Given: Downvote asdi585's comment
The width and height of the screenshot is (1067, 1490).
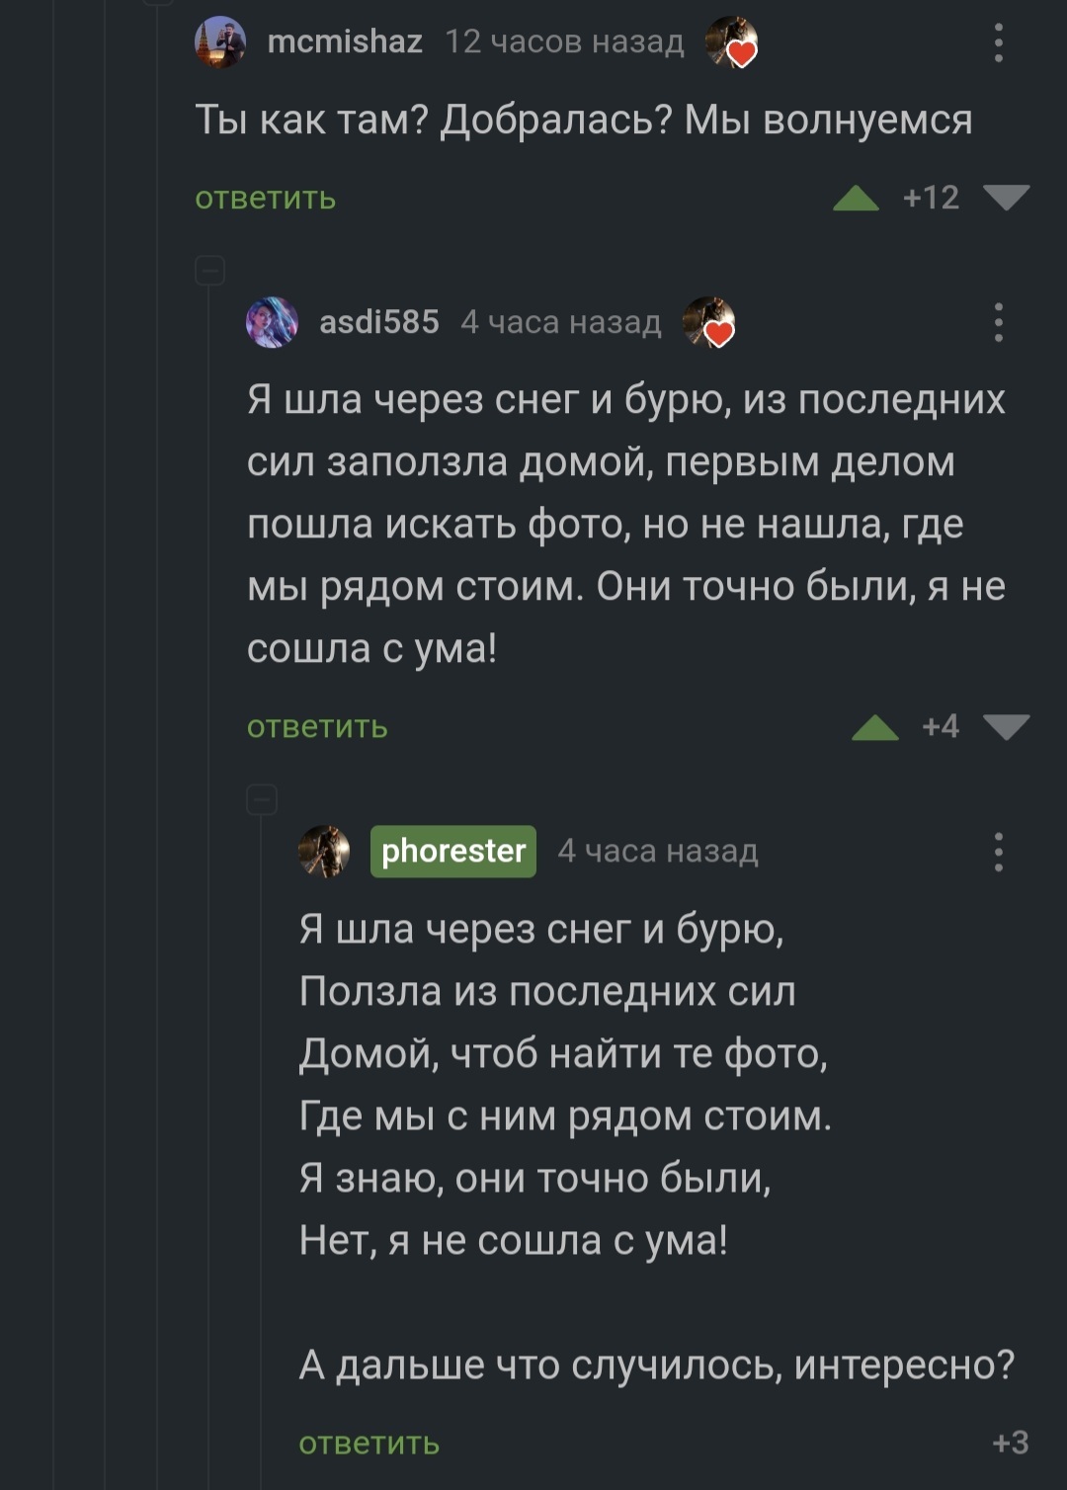Looking at the screenshot, I should pyautogui.click(x=1007, y=727).
